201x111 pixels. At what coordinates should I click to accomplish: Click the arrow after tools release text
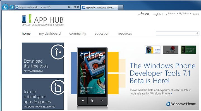171,94
